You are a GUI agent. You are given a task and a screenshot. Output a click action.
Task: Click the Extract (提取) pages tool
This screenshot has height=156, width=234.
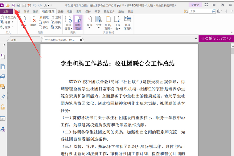tap(44, 17)
